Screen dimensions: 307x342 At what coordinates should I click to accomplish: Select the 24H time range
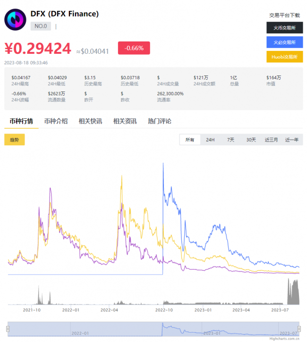tap(210, 140)
